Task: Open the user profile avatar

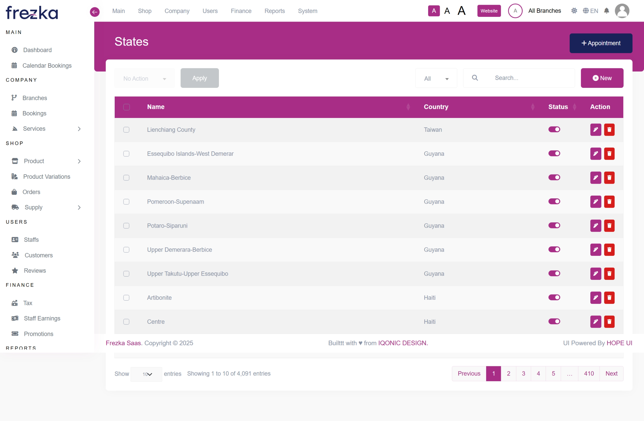Action: click(x=622, y=11)
